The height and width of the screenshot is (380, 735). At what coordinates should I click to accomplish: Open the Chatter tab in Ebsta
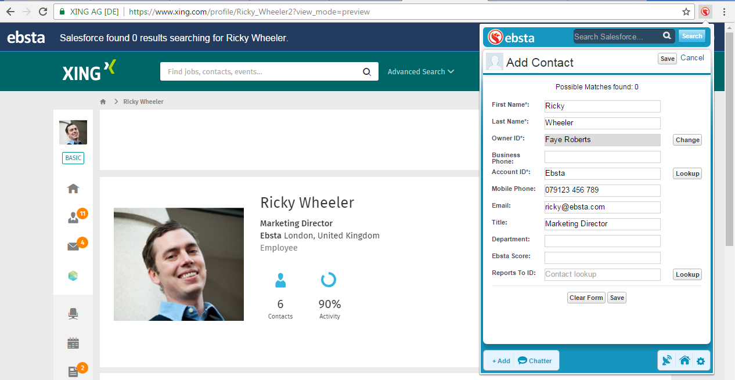[x=535, y=361]
